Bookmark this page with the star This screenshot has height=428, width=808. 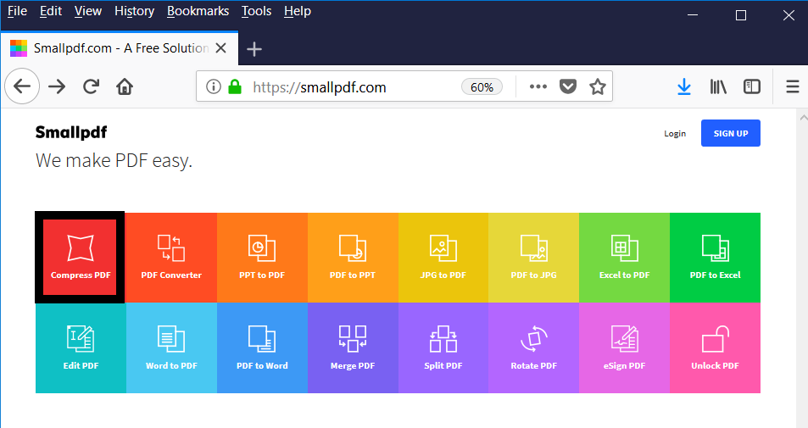597,86
